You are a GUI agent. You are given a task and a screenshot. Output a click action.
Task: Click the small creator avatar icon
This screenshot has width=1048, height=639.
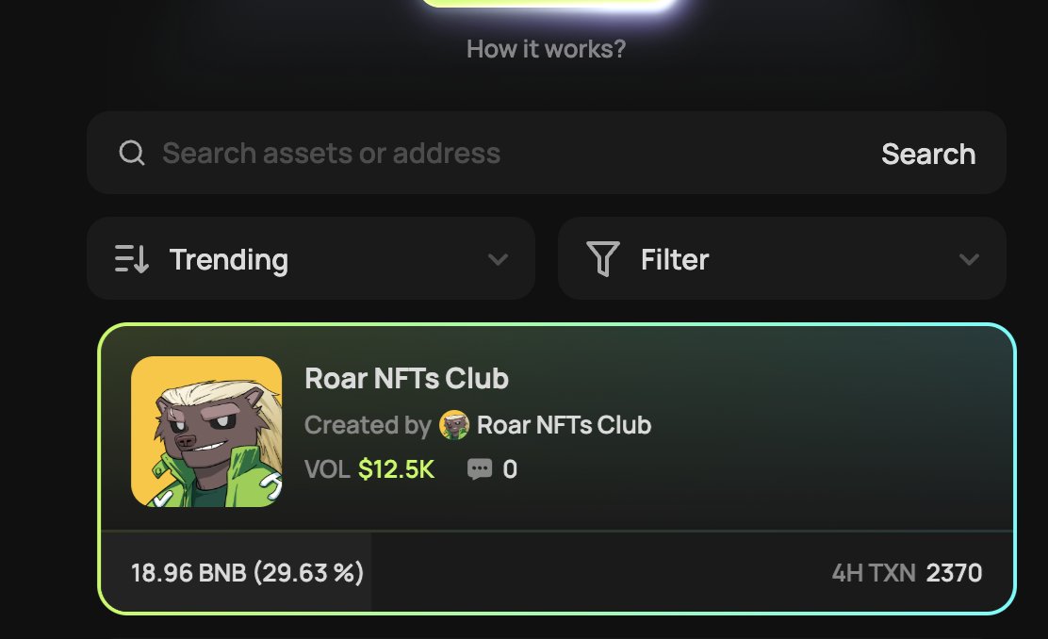click(x=454, y=425)
